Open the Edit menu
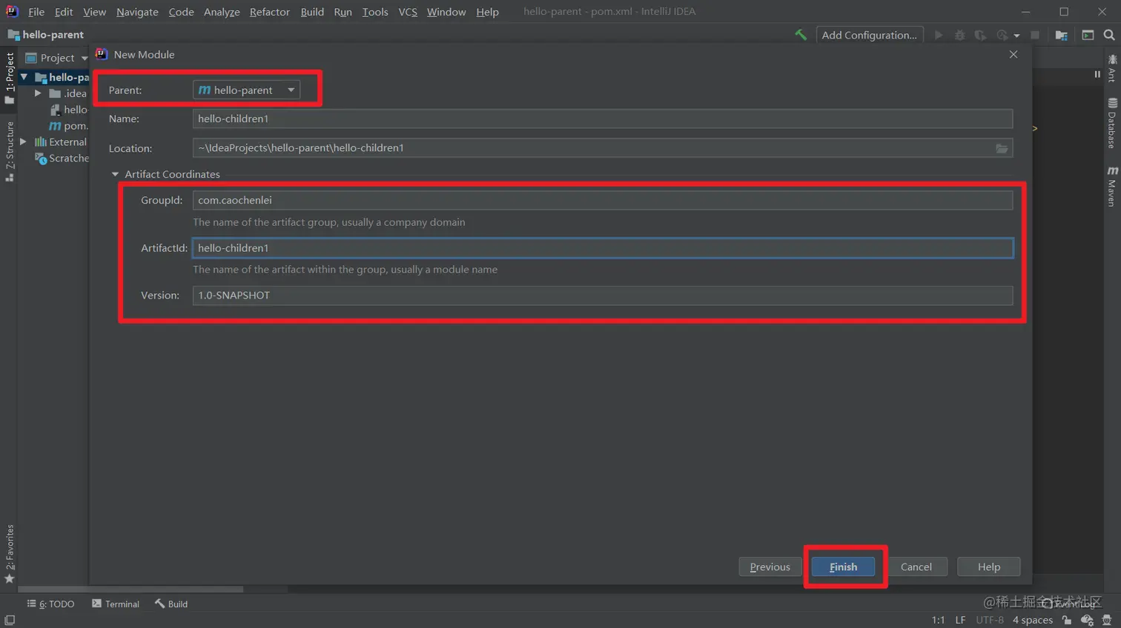This screenshot has width=1121, height=628. pyautogui.click(x=64, y=12)
